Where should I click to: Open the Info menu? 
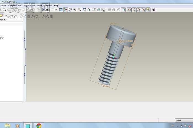point(20,6)
